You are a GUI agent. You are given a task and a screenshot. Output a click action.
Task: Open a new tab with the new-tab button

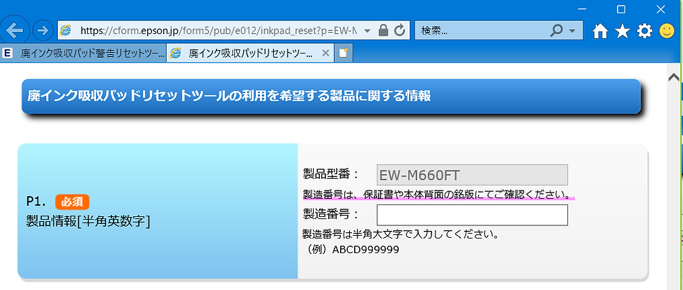(x=344, y=53)
